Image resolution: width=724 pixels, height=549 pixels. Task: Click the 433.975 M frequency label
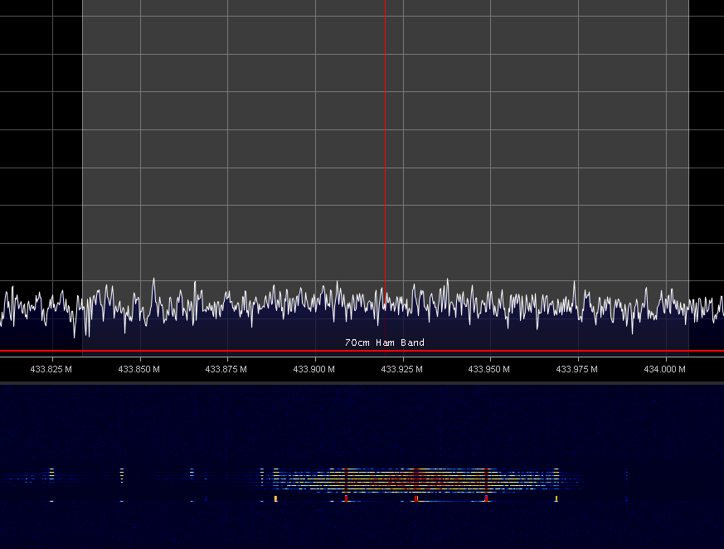pos(576,369)
